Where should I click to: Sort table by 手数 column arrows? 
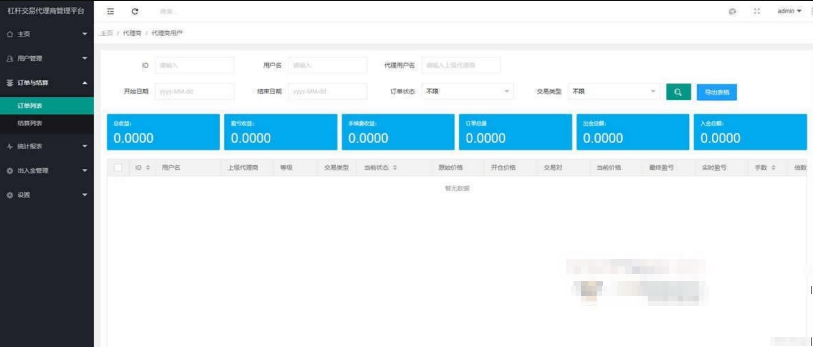[773, 167]
